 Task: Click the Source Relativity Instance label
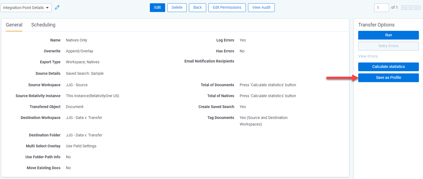[38, 96]
